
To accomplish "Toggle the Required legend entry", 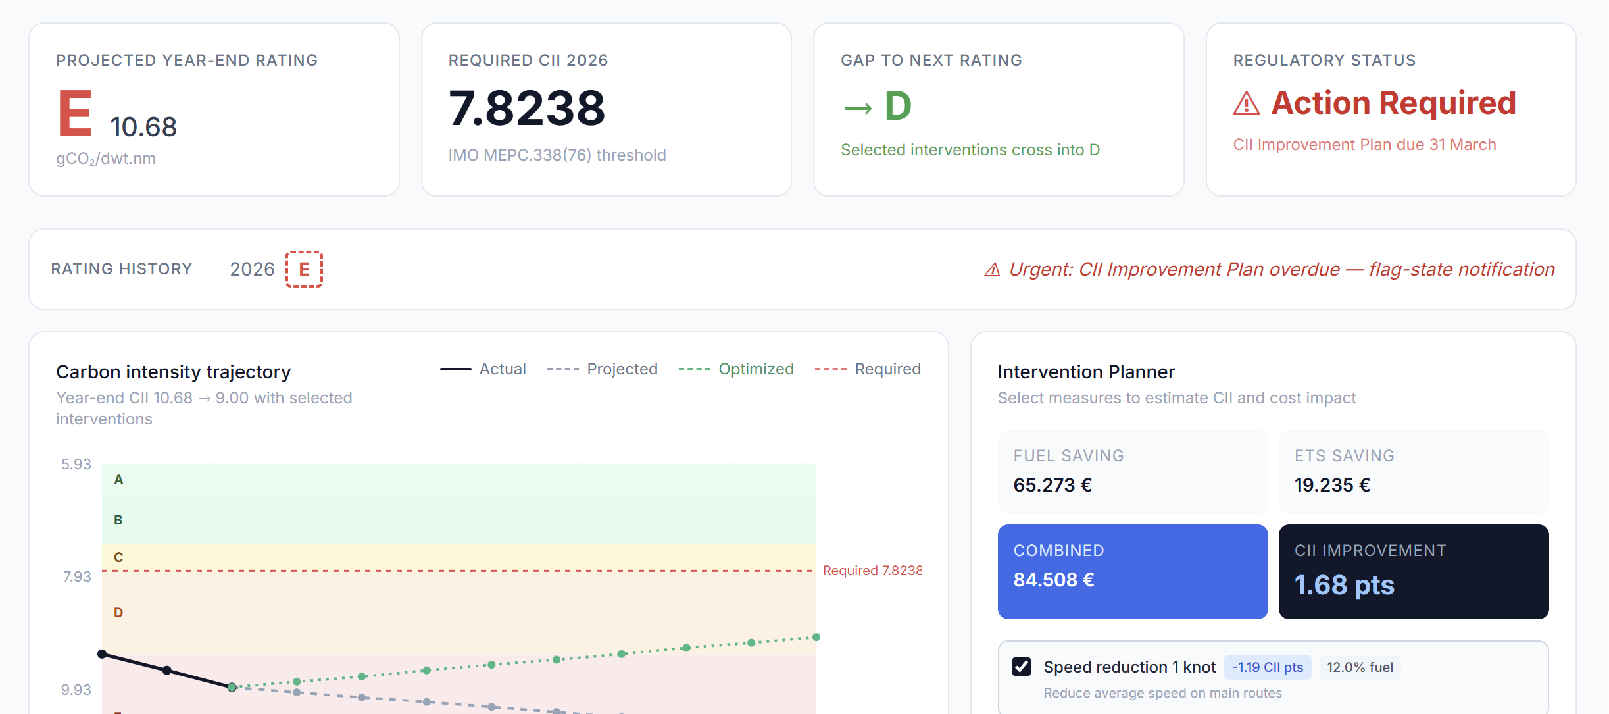I will (x=868, y=369).
